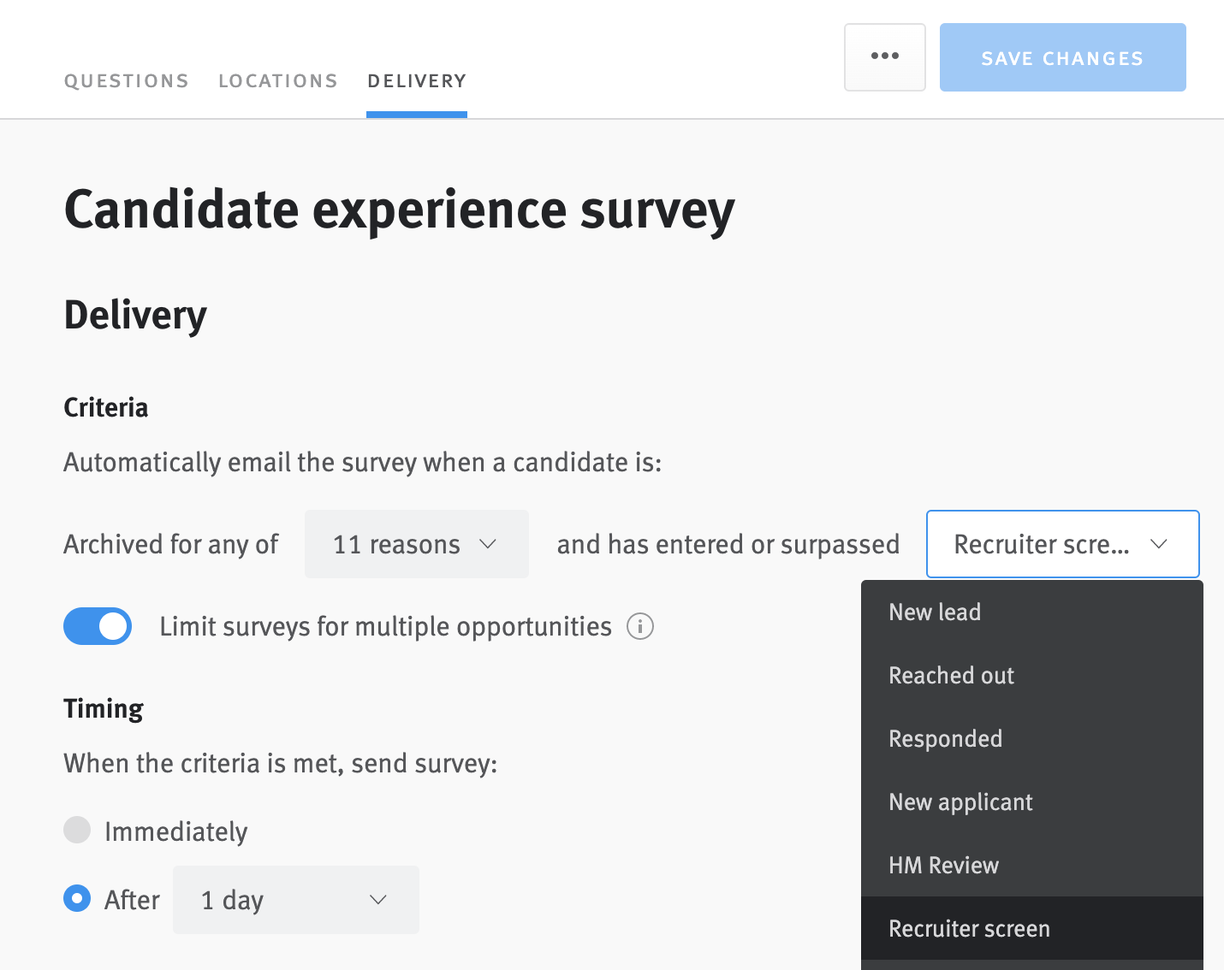This screenshot has width=1224, height=970.
Task: Choose Reached out from the stage list
Action: pyautogui.click(x=951, y=676)
